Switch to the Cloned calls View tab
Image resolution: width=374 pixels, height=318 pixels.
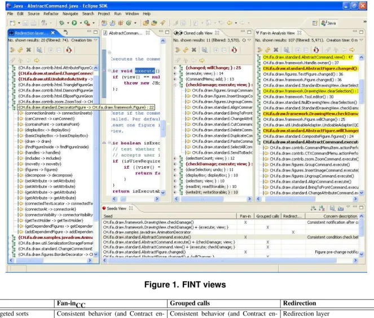(x=197, y=33)
